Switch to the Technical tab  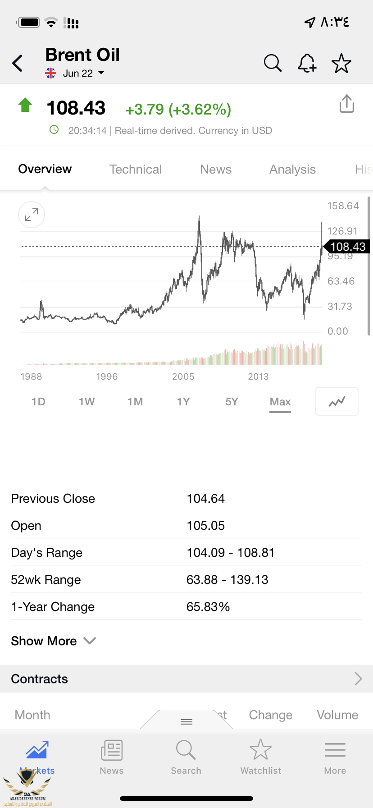pos(135,169)
